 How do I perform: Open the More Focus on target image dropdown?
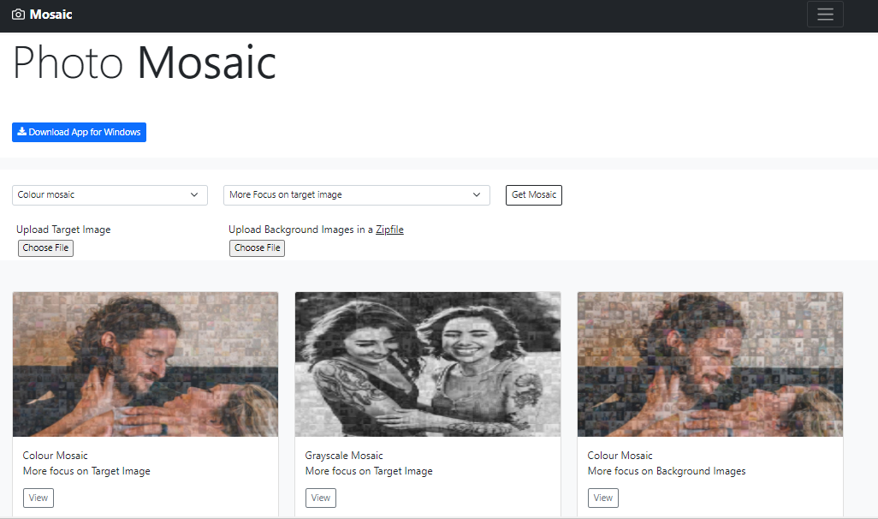click(x=357, y=195)
